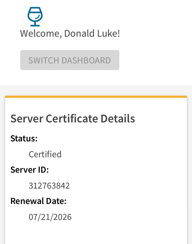Viewport: 192px width, 244px height.
Task: Select the renewal date 07/21/2026
Action: point(50,217)
